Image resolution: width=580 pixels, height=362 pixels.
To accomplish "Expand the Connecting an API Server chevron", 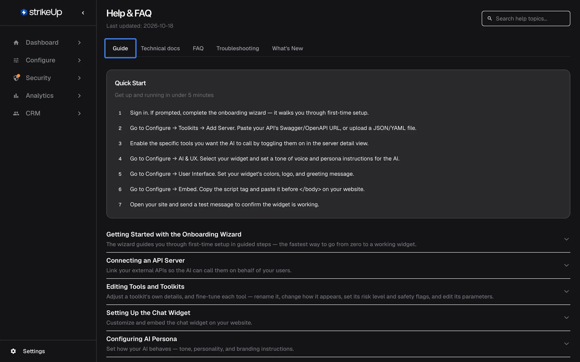I will click(x=566, y=265).
